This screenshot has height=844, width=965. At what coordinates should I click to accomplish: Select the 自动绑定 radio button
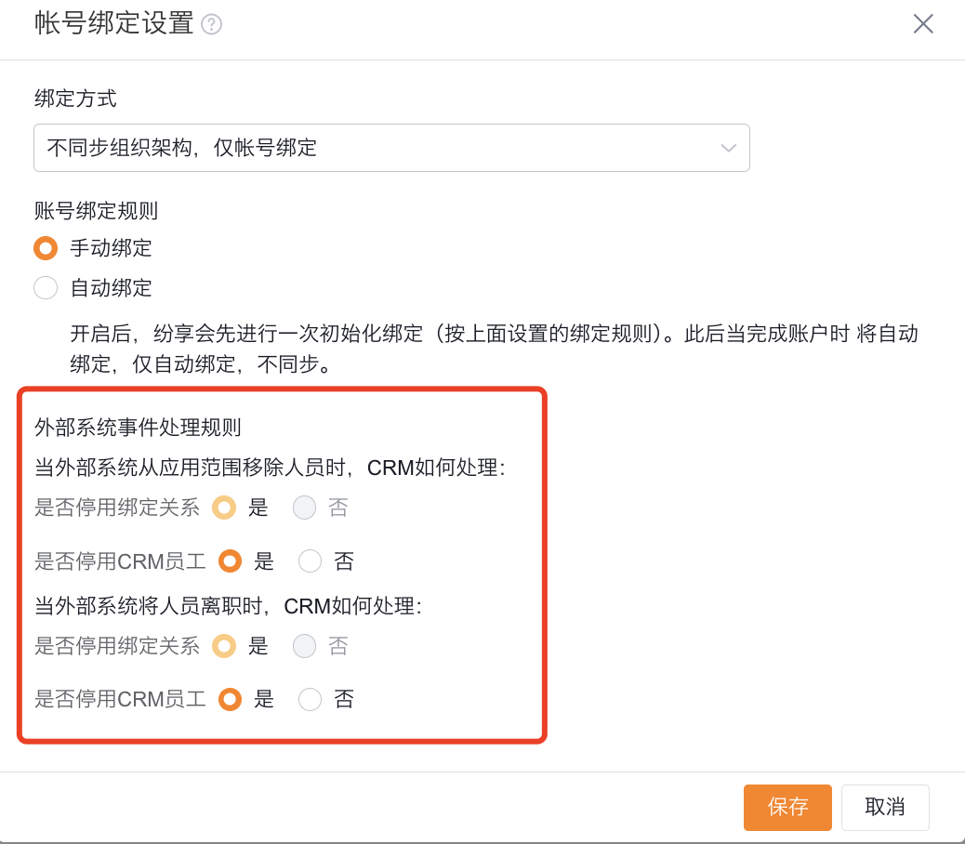click(x=46, y=288)
